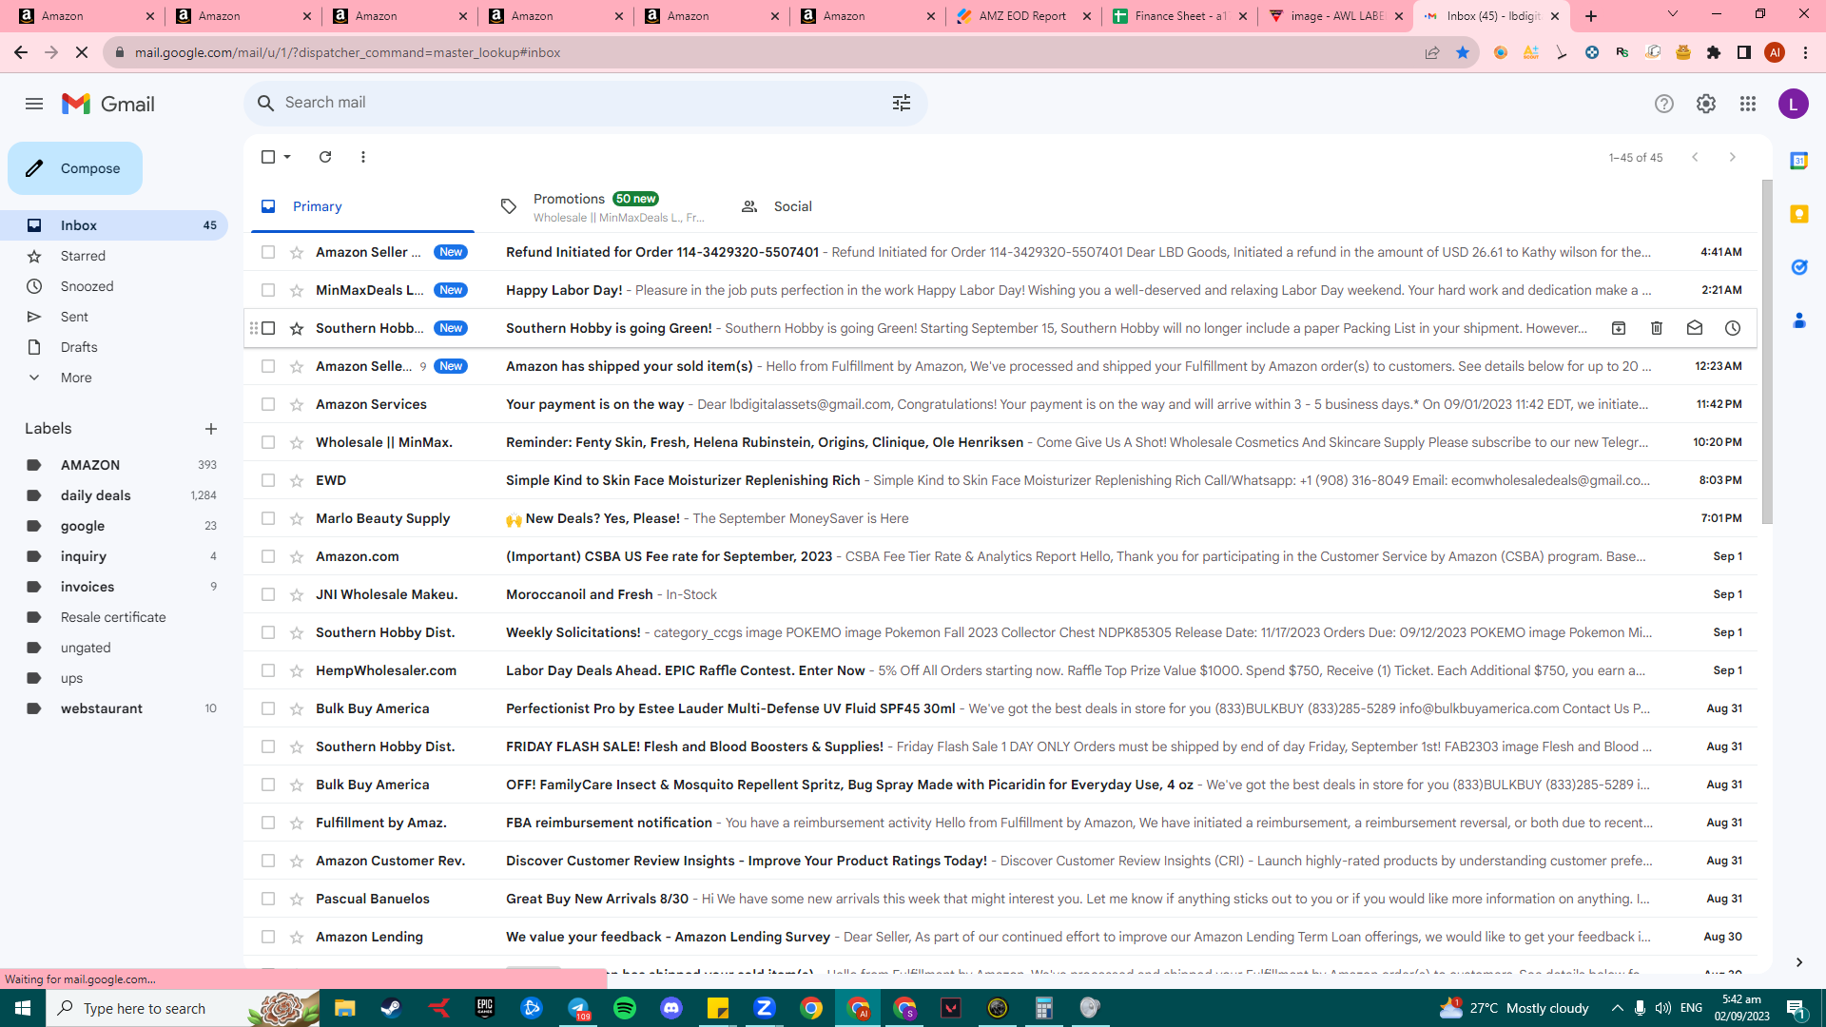Open the CSBA US Fee rate email

coord(1000,556)
